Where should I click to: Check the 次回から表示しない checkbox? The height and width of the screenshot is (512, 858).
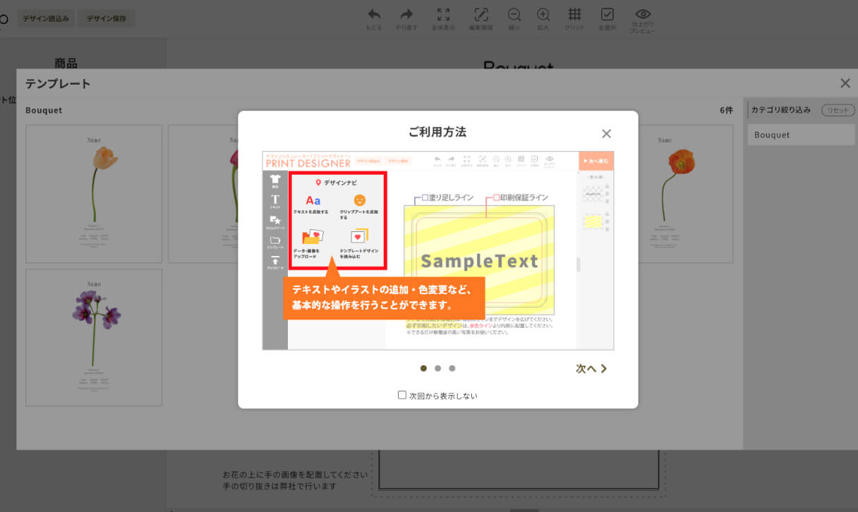[402, 396]
